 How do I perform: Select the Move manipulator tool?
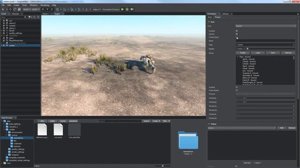tap(10, 9)
